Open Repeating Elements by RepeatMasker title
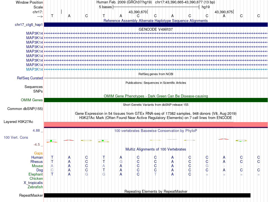Viewport: 268px width, 202px height. pyautogui.click(x=156, y=191)
